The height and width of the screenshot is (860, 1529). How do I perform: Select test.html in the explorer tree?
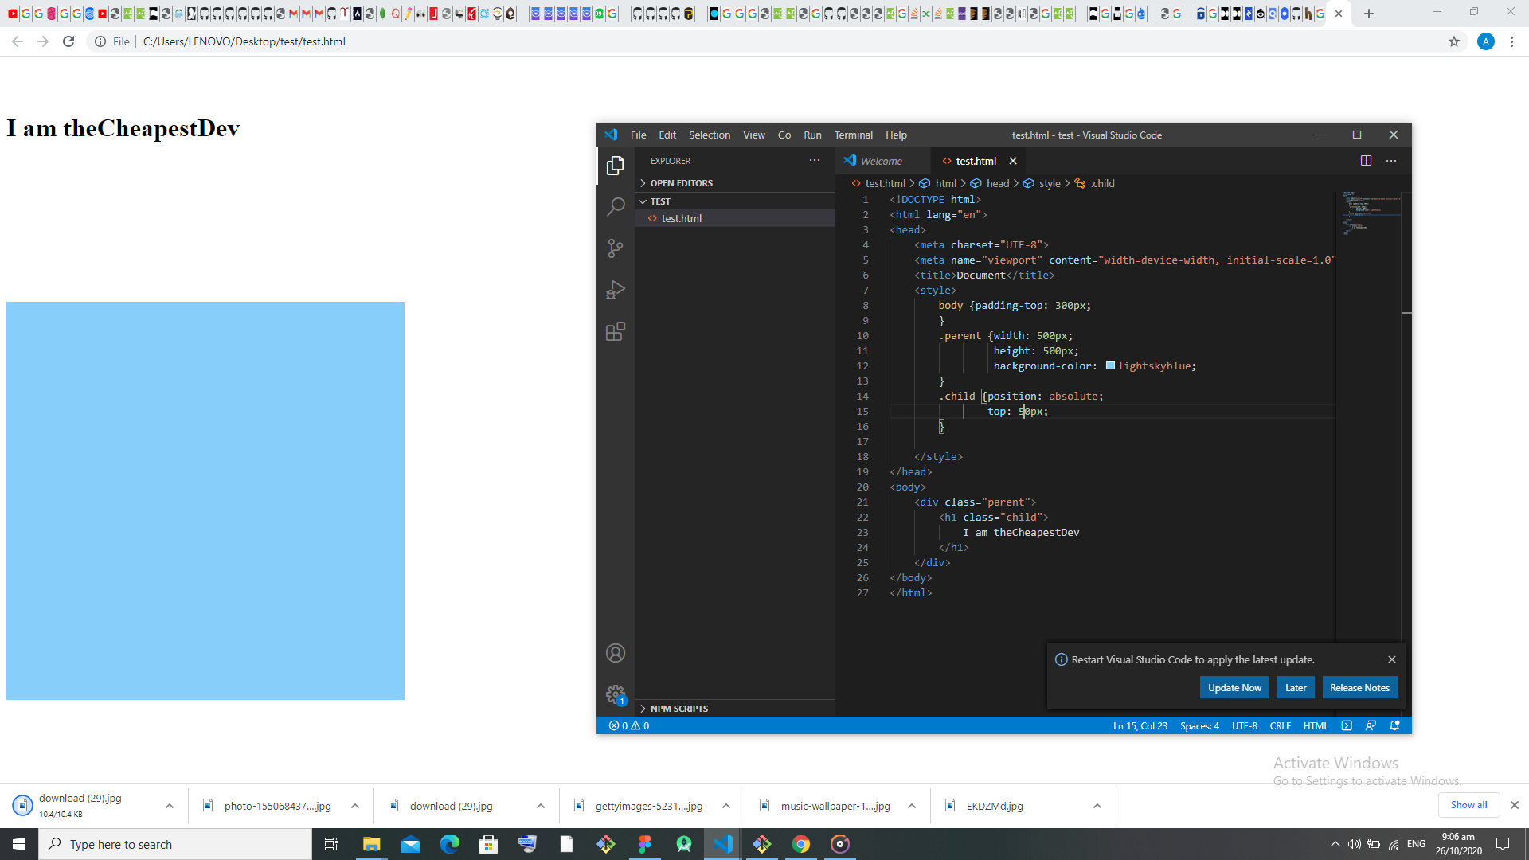734,218
